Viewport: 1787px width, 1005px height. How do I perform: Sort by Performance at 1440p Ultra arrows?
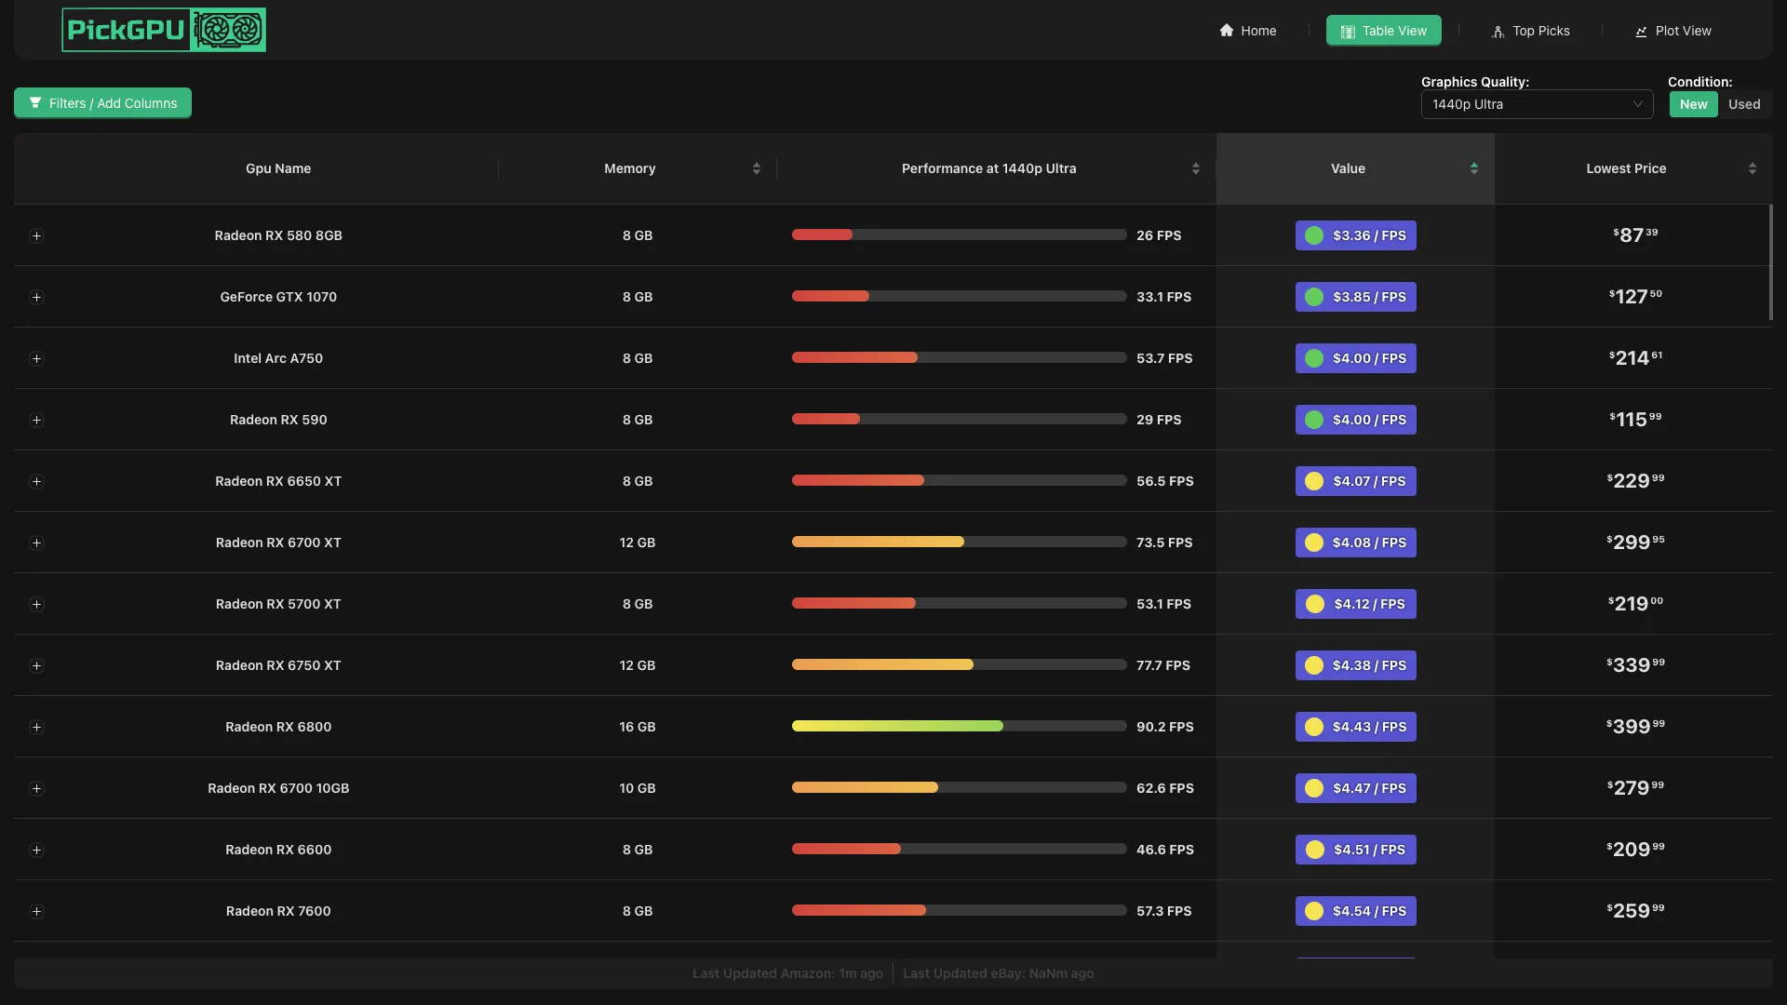[1196, 168]
